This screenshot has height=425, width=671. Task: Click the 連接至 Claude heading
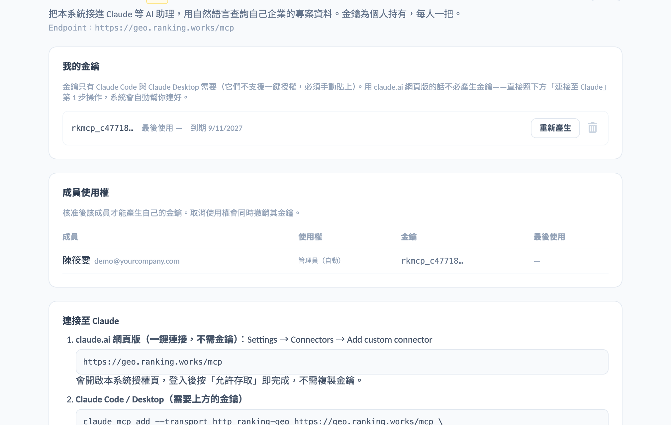coord(91,321)
